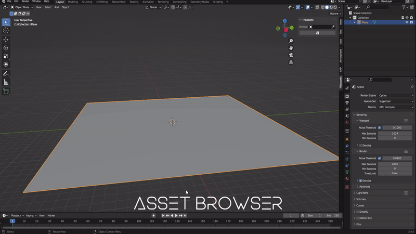Play the animation forward
The width and height of the screenshot is (416, 234).
point(176,216)
